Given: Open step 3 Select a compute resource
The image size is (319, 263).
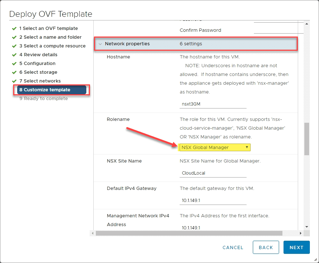Looking at the screenshot, I should click(52, 46).
